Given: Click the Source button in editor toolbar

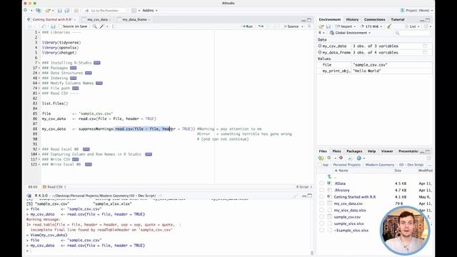Looking at the screenshot, I should click(x=291, y=26).
